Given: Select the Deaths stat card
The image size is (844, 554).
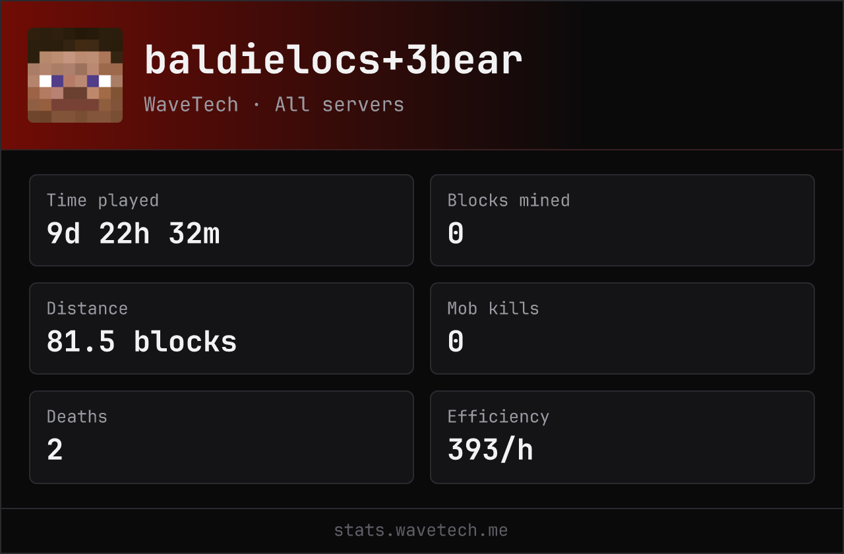Looking at the screenshot, I should click(222, 437).
